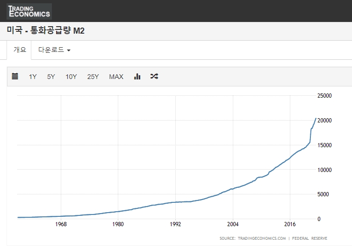The image size is (352, 250).
Task: Select the MAX time range
Action: pos(116,77)
